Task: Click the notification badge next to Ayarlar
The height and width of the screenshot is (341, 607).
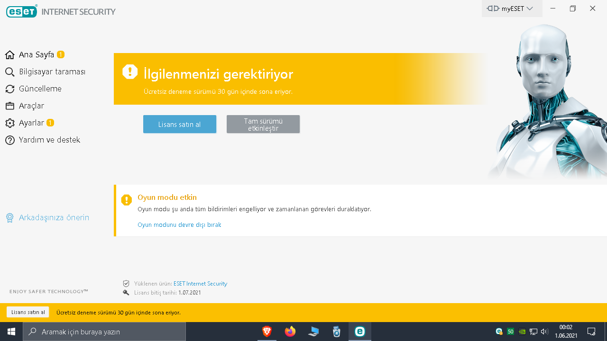Action: (x=50, y=123)
